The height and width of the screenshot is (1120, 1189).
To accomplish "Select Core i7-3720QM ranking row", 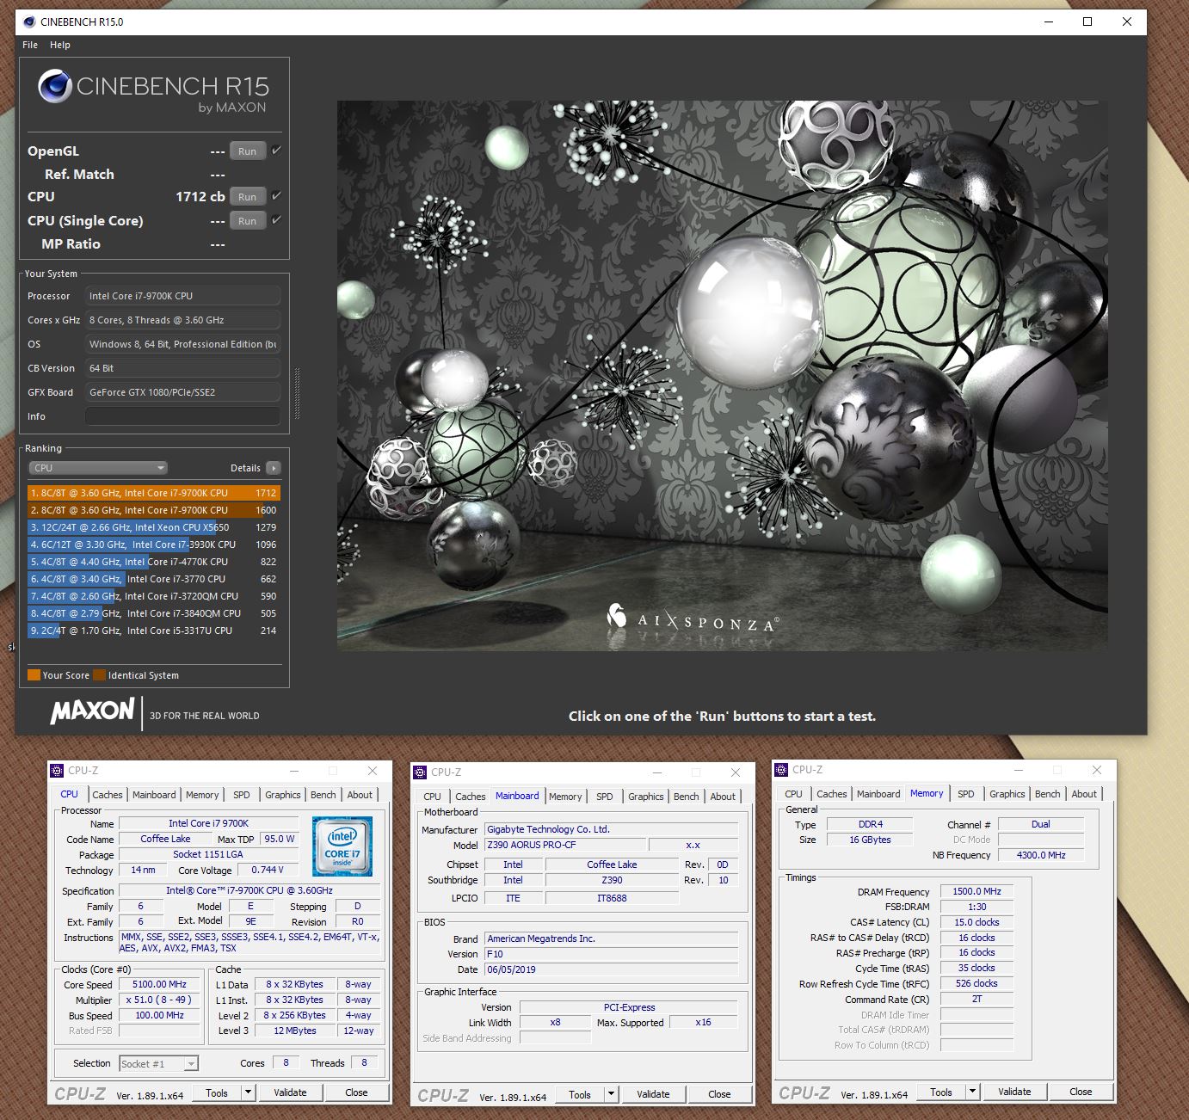I will [x=154, y=596].
